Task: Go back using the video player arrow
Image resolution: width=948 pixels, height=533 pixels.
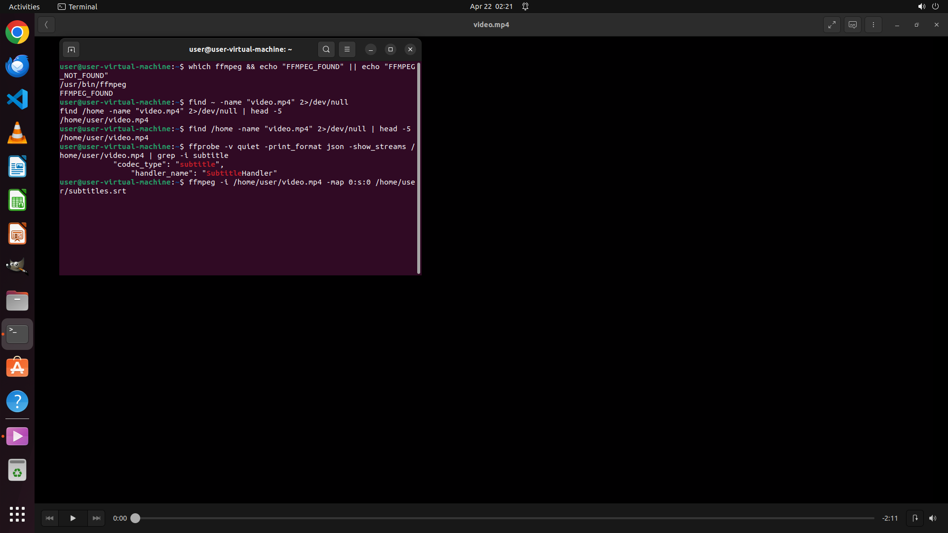Action: 46,25
